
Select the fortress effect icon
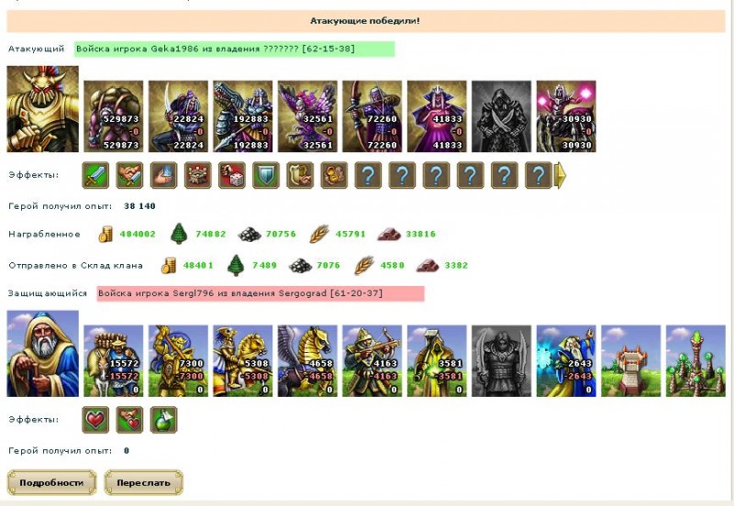197,175
